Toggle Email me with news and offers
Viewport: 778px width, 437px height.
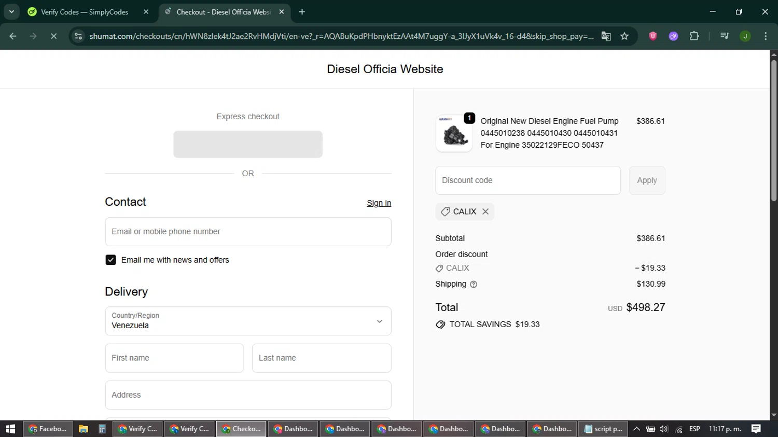click(110, 260)
